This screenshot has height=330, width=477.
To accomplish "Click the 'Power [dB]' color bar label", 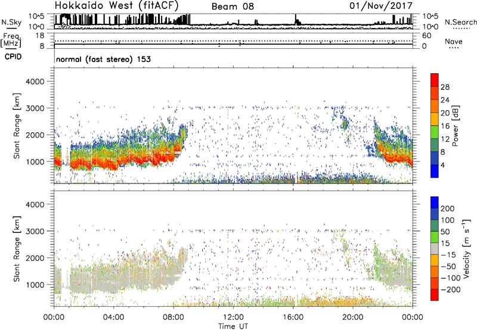I will [x=455, y=126].
